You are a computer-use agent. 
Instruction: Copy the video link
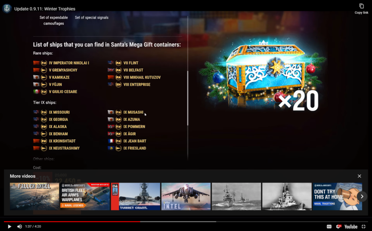[361, 8]
